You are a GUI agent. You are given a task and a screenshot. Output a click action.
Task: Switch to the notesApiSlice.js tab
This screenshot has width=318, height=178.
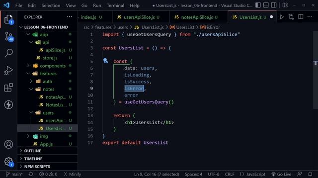199,17
